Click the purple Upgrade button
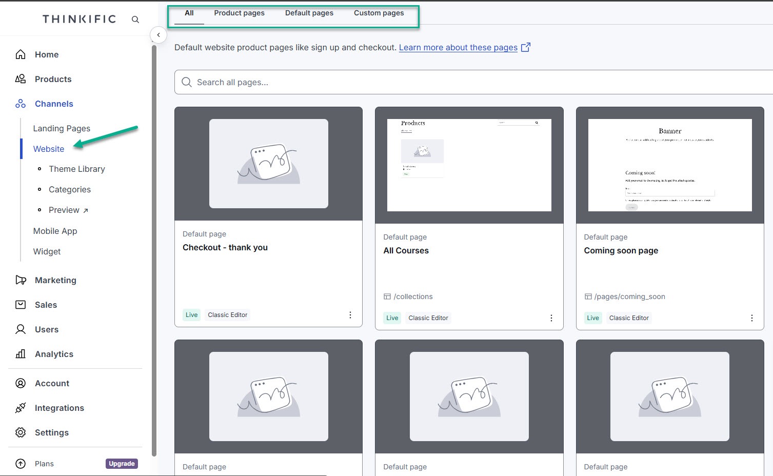This screenshot has width=773, height=476. coord(122,464)
